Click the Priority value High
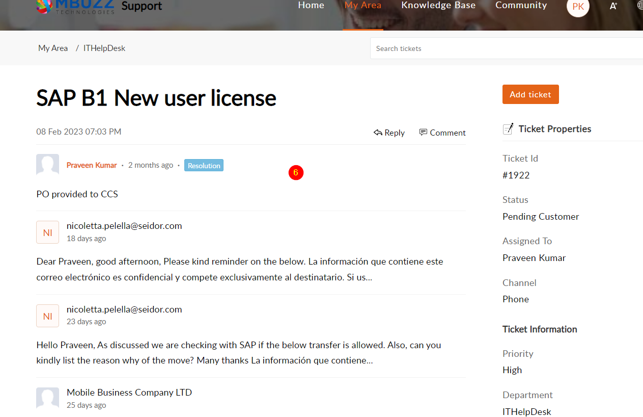Viewport: 643px width, 417px height. tap(512, 370)
